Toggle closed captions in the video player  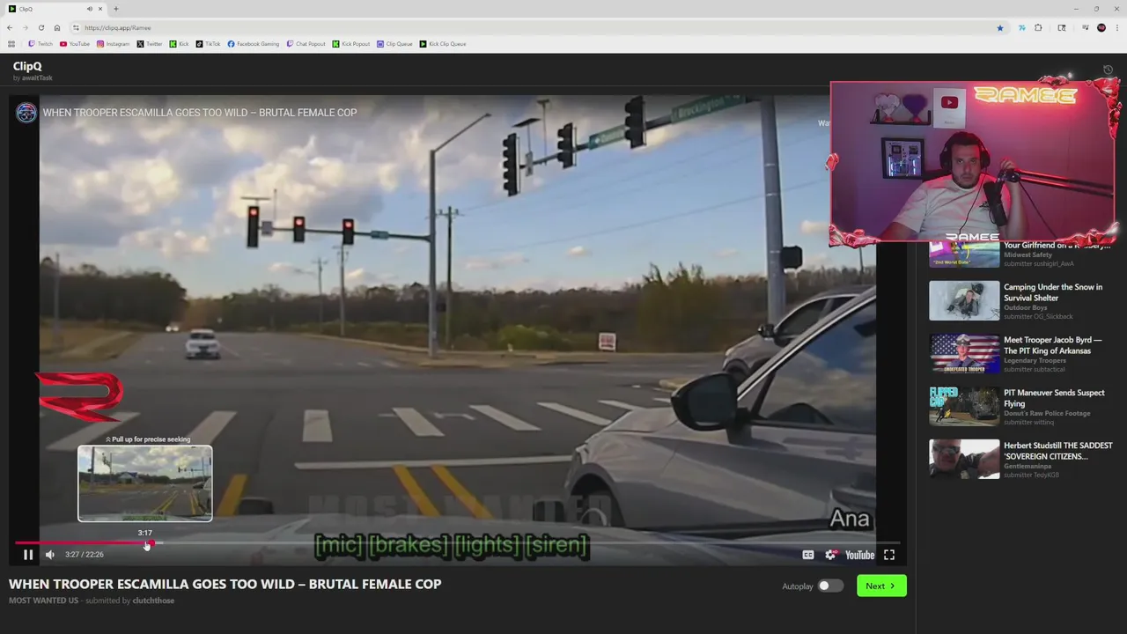click(x=807, y=555)
